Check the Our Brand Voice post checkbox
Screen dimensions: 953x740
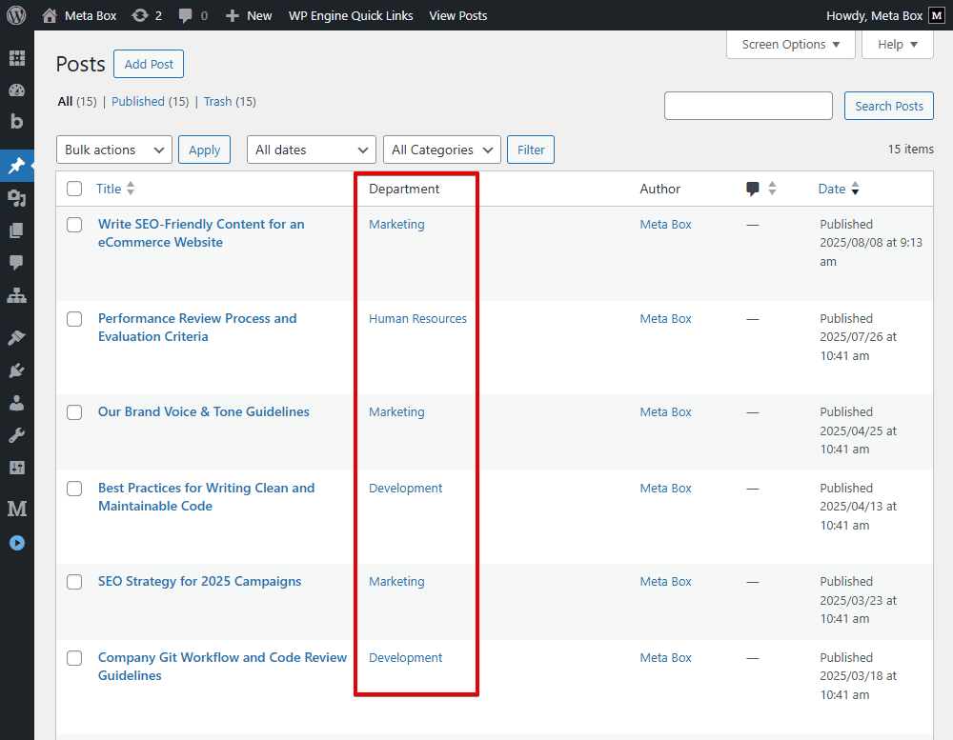[x=74, y=412]
